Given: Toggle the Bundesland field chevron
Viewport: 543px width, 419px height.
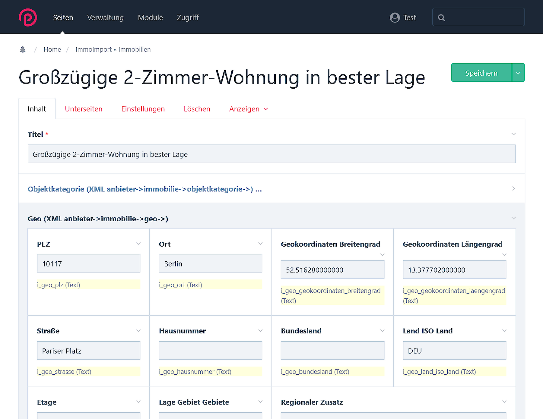Looking at the screenshot, I should [382, 331].
